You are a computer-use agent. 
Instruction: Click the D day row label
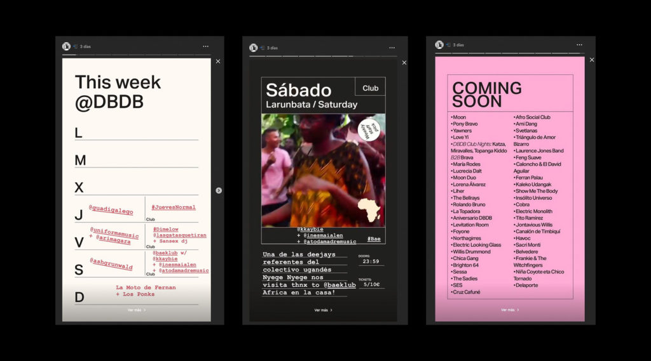(79, 297)
